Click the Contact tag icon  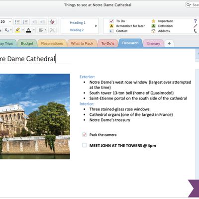pos(111,31)
